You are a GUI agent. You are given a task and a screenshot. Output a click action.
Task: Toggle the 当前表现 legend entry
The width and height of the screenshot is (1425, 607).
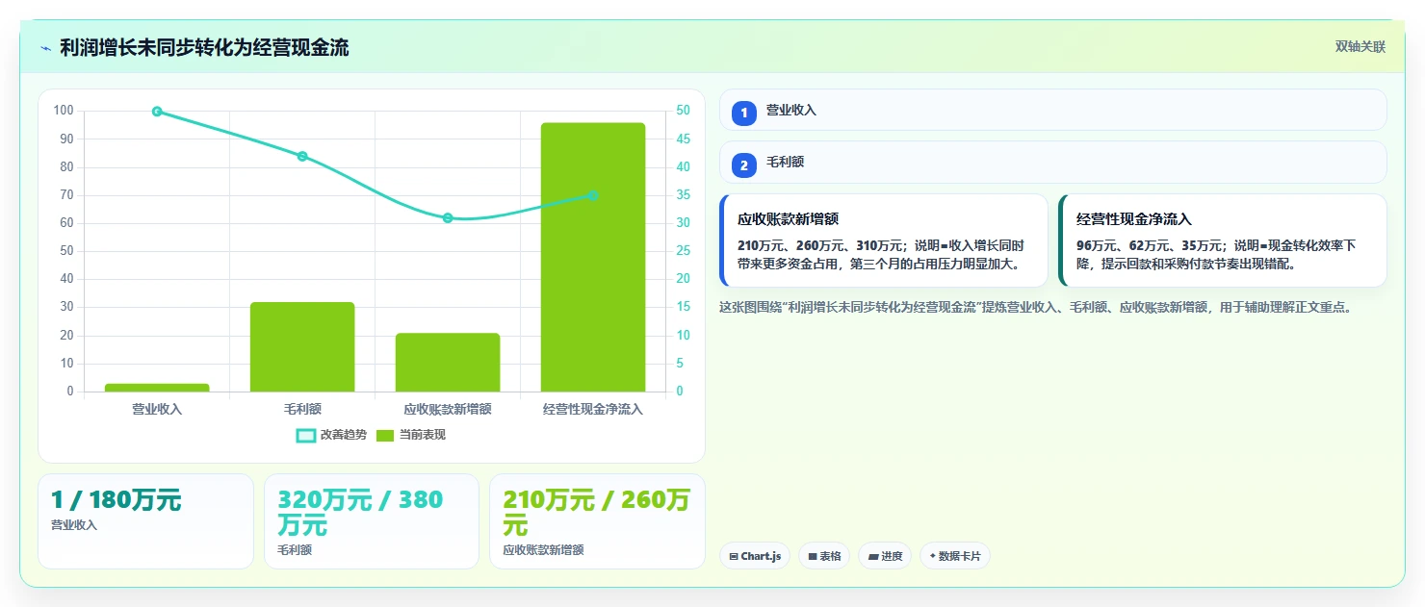coord(411,435)
